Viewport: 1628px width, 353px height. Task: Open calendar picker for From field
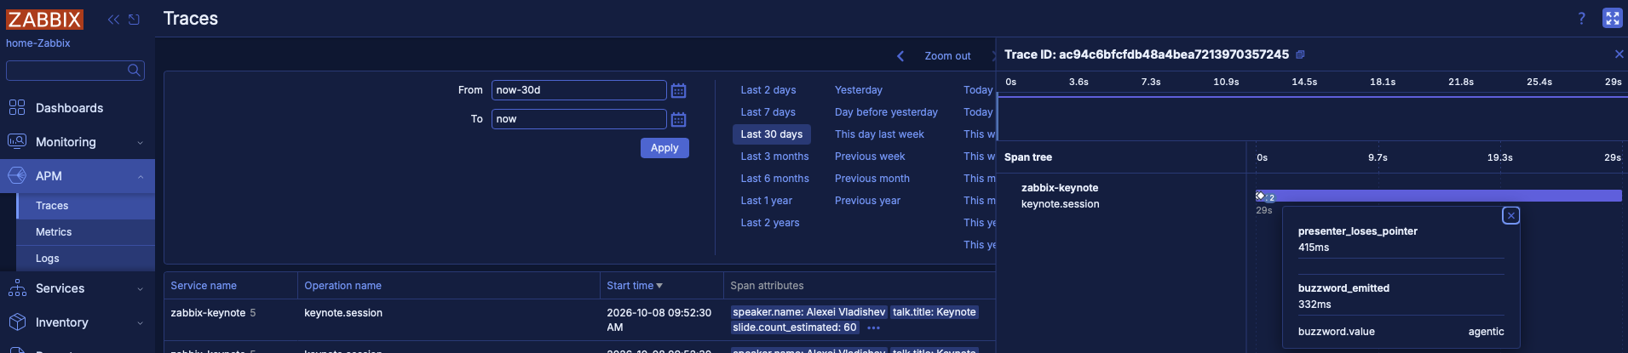point(678,90)
